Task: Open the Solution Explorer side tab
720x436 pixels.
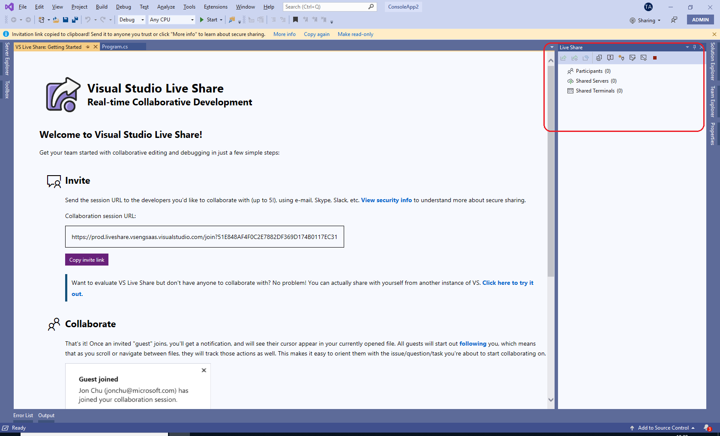Action: (712, 61)
